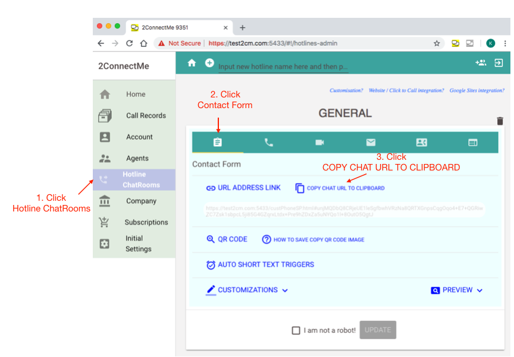
Task: Click the chat URL text field
Action: pyautogui.click(x=344, y=211)
